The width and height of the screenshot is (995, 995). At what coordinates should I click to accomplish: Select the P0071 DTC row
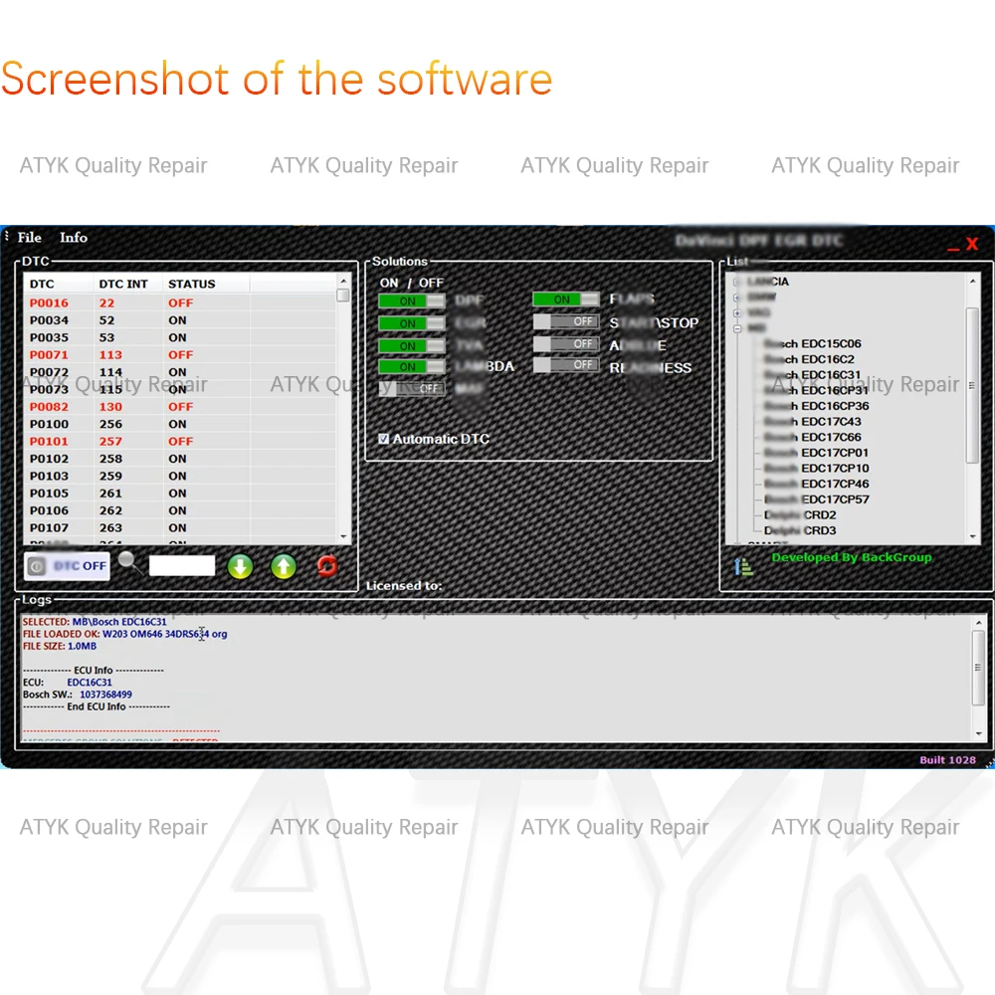[x=179, y=355]
